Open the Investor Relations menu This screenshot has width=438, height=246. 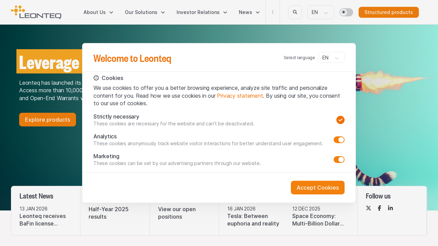pos(202,12)
